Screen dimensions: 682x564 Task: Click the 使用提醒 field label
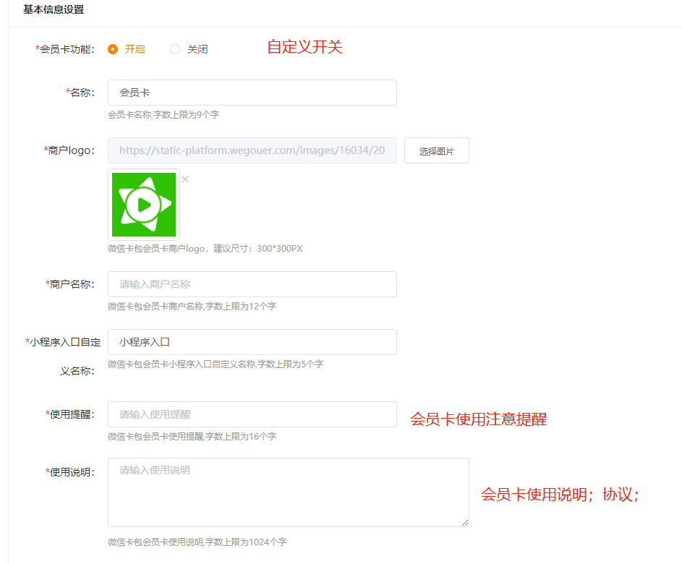click(x=70, y=414)
